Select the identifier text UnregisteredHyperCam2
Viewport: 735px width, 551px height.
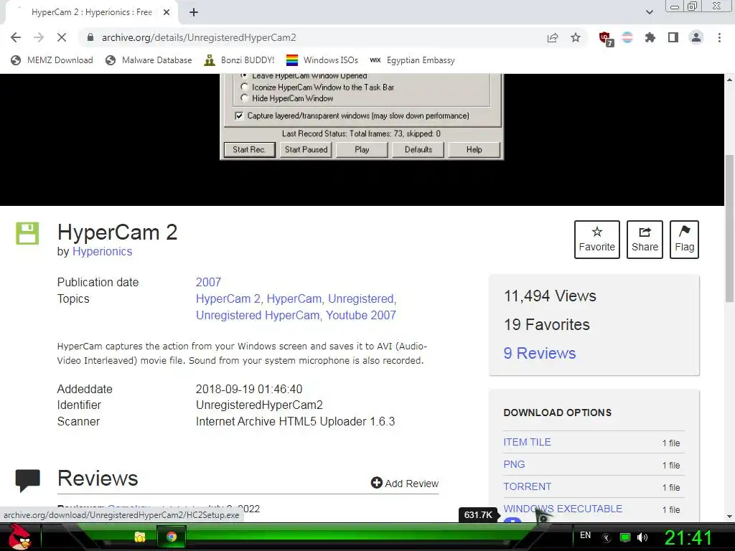click(259, 405)
